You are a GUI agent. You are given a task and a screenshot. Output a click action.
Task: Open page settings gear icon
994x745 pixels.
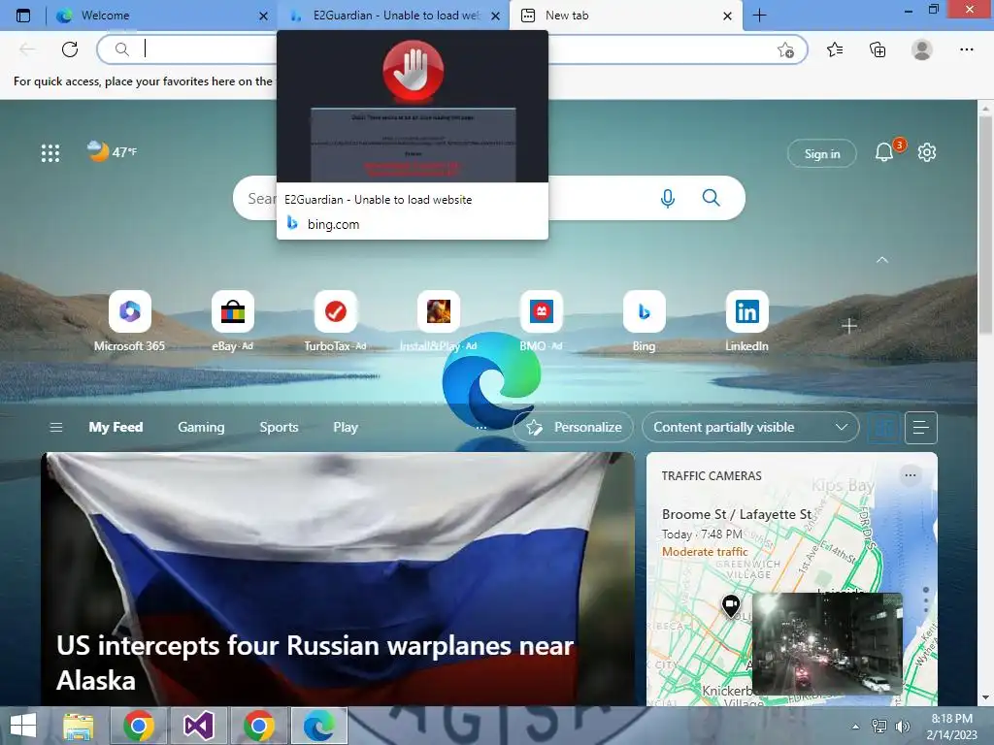click(x=927, y=152)
